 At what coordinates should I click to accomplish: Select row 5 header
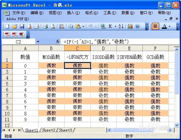[x=7, y=84]
